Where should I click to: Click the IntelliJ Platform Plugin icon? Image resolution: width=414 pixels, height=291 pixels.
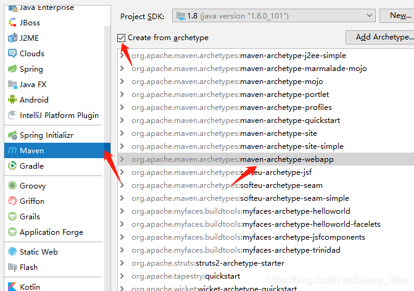[x=12, y=115]
